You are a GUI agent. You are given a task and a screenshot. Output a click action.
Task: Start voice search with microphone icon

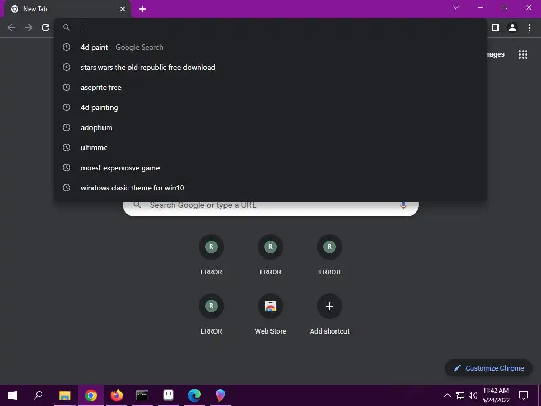[x=403, y=205]
